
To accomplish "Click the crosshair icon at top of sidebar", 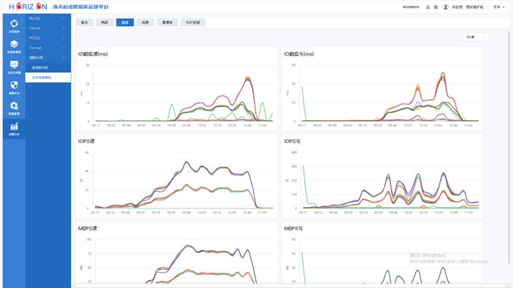I will [x=14, y=23].
